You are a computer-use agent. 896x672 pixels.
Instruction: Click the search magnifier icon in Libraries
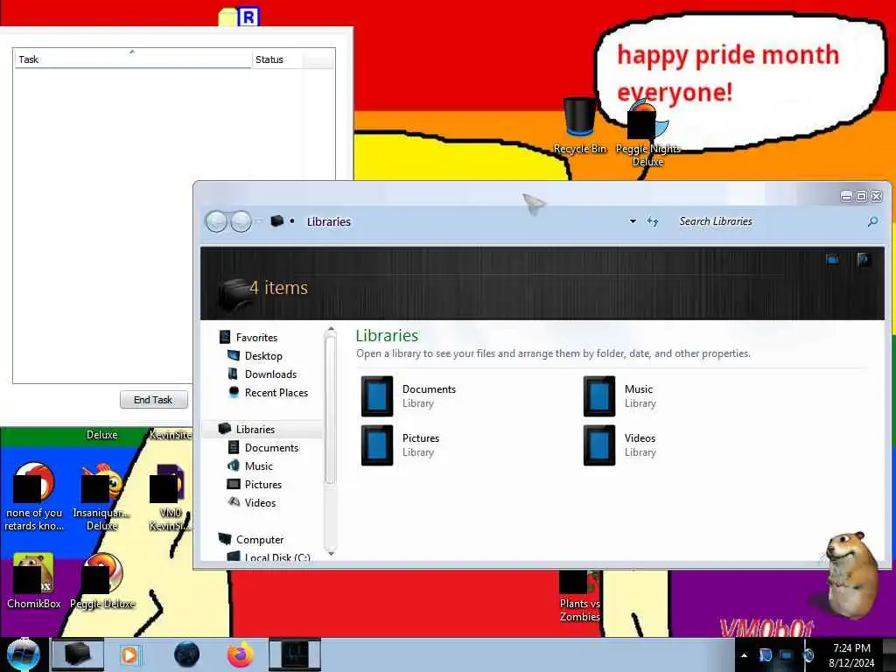point(872,221)
